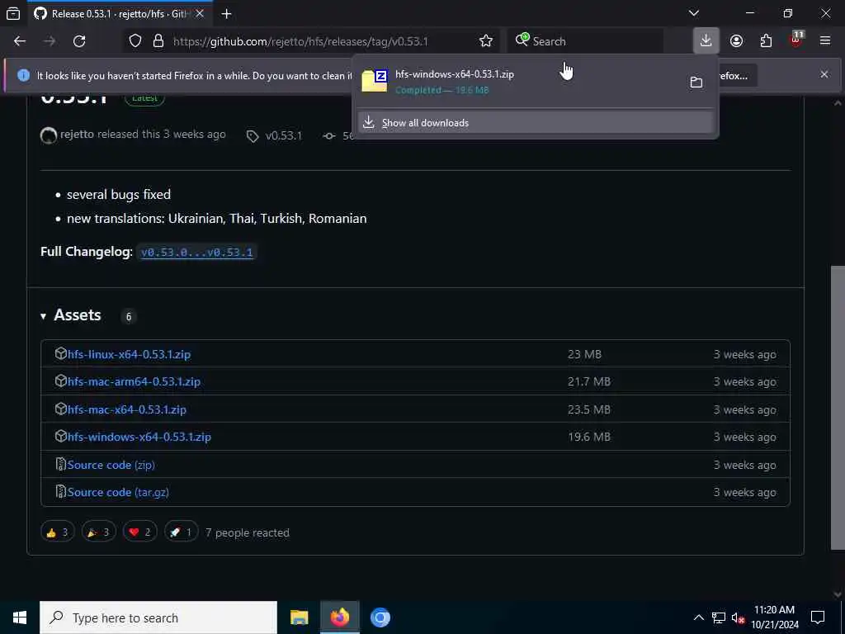Open a new tab with the plus button

click(226, 14)
